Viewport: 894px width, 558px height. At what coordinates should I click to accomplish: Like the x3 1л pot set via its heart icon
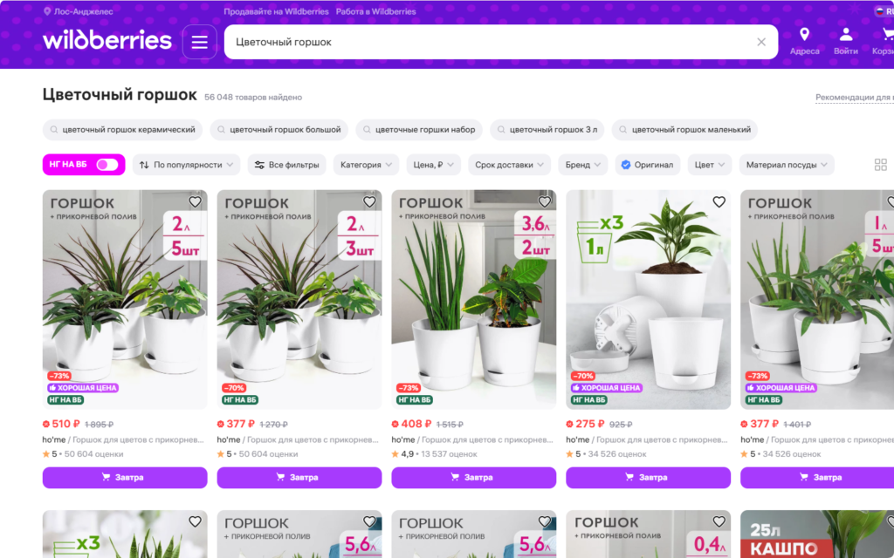click(719, 201)
